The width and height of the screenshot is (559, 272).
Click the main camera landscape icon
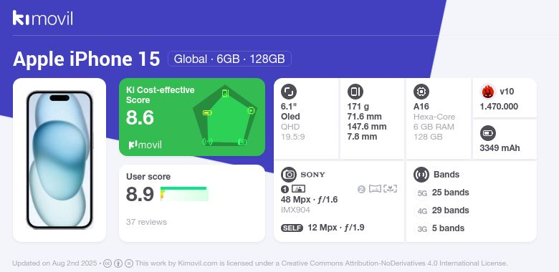(x=298, y=189)
